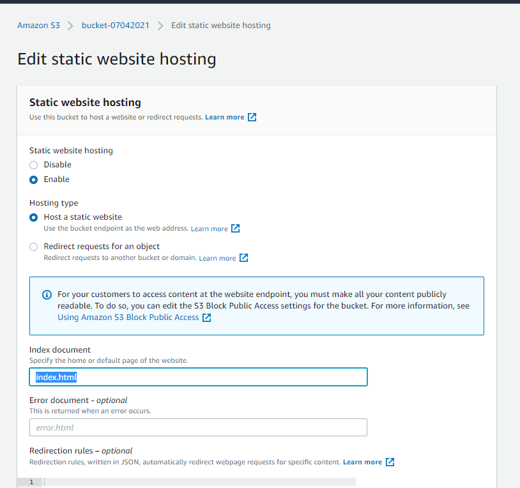Select the Disable radio button
Image resolution: width=520 pixels, height=488 pixels.
point(33,165)
